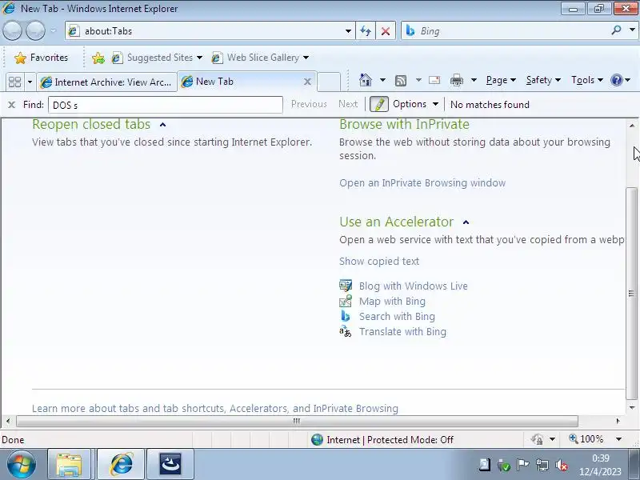This screenshot has width=640, height=480.
Task: Click the Show copied text link
Action: [379, 262]
